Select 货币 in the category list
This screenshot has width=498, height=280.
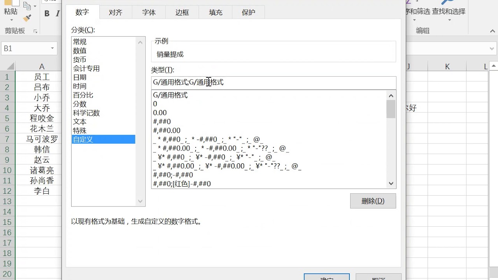[x=103, y=59]
